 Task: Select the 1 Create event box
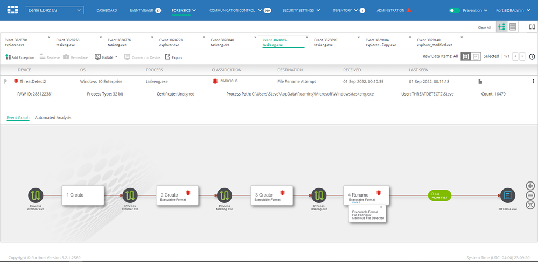coord(83,195)
